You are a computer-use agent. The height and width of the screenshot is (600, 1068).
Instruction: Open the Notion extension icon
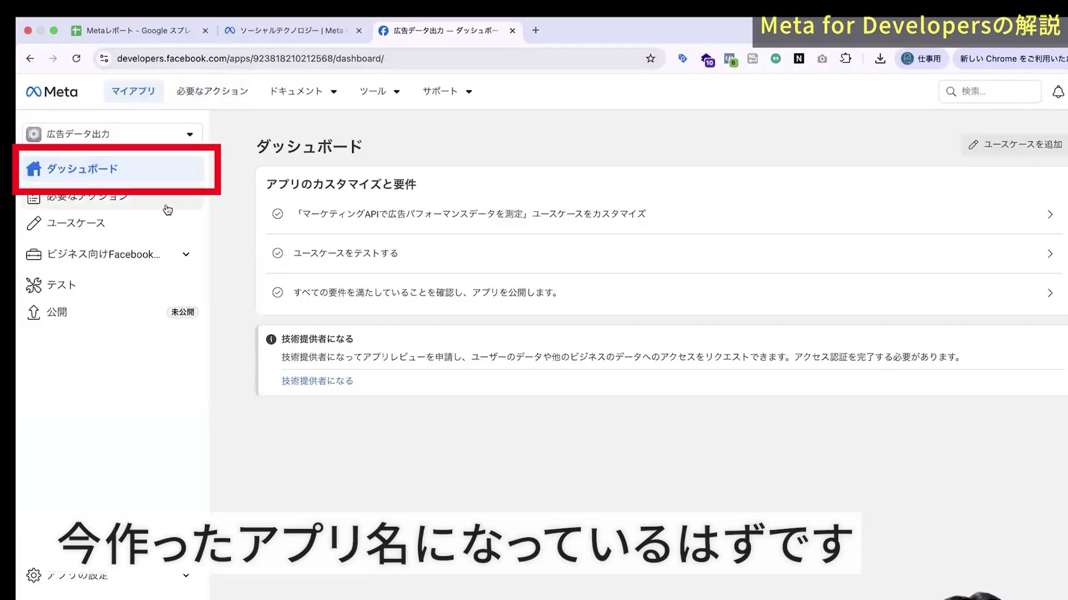(x=799, y=58)
